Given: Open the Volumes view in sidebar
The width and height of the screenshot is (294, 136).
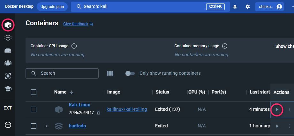Looking at the screenshot, I should 8,51.
